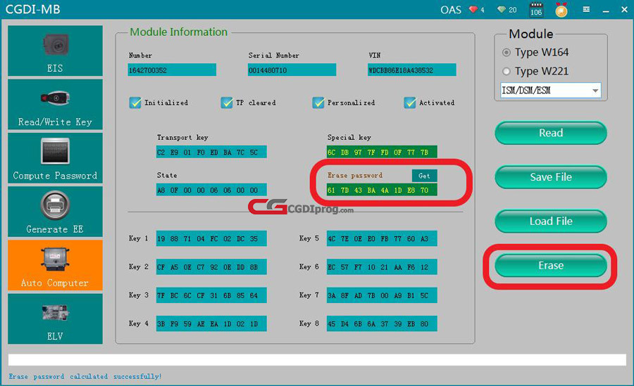Viewport: 634px width, 386px height.
Task: Open the Generate EE section
Action: [55, 212]
